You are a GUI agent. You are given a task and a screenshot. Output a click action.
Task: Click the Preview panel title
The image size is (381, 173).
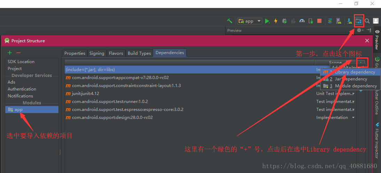pyautogui.click(x=234, y=31)
